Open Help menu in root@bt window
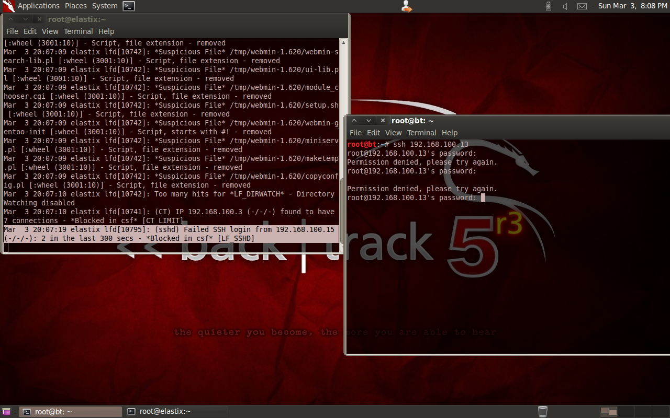Image resolution: width=670 pixels, height=418 pixels. click(450, 133)
